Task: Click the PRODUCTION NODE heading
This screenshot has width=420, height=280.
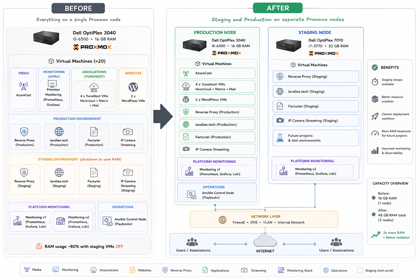Action: coord(215,33)
